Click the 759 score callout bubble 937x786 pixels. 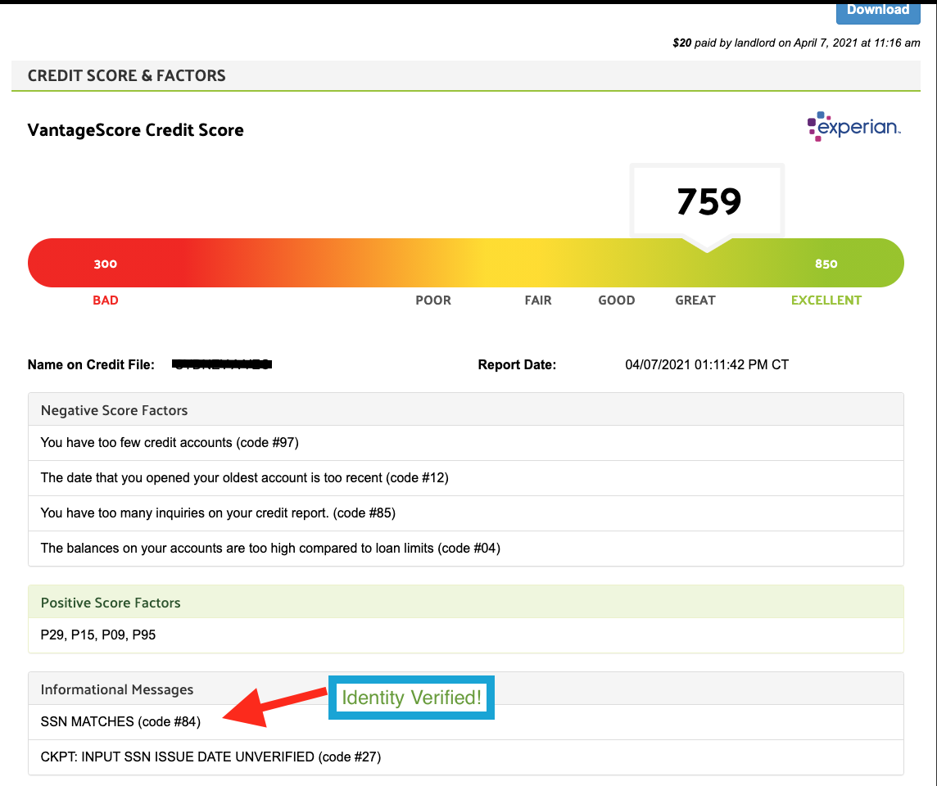pos(708,201)
